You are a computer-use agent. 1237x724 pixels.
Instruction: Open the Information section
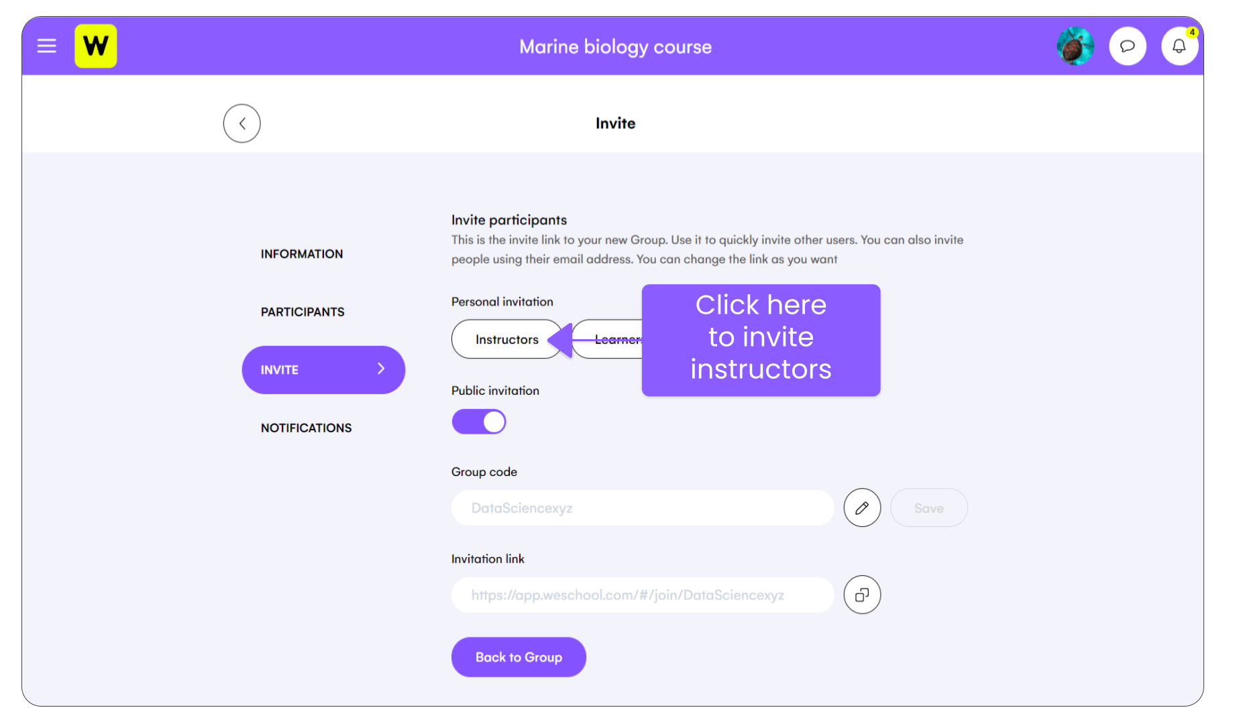302,254
